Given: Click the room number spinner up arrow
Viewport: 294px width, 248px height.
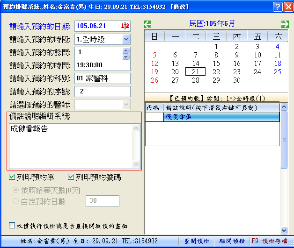Looking at the screenshot, I should [125, 50].
